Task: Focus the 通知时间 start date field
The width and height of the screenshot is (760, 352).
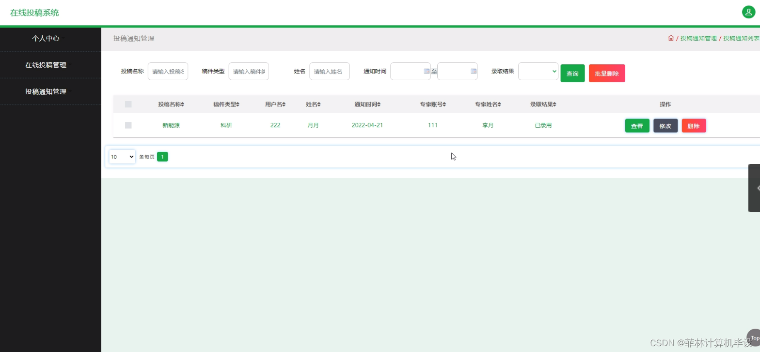Action: (x=410, y=71)
